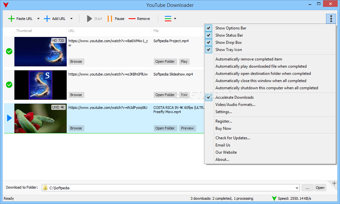
Task: Click the ellipsis browse folder button
Action: click(x=308, y=188)
